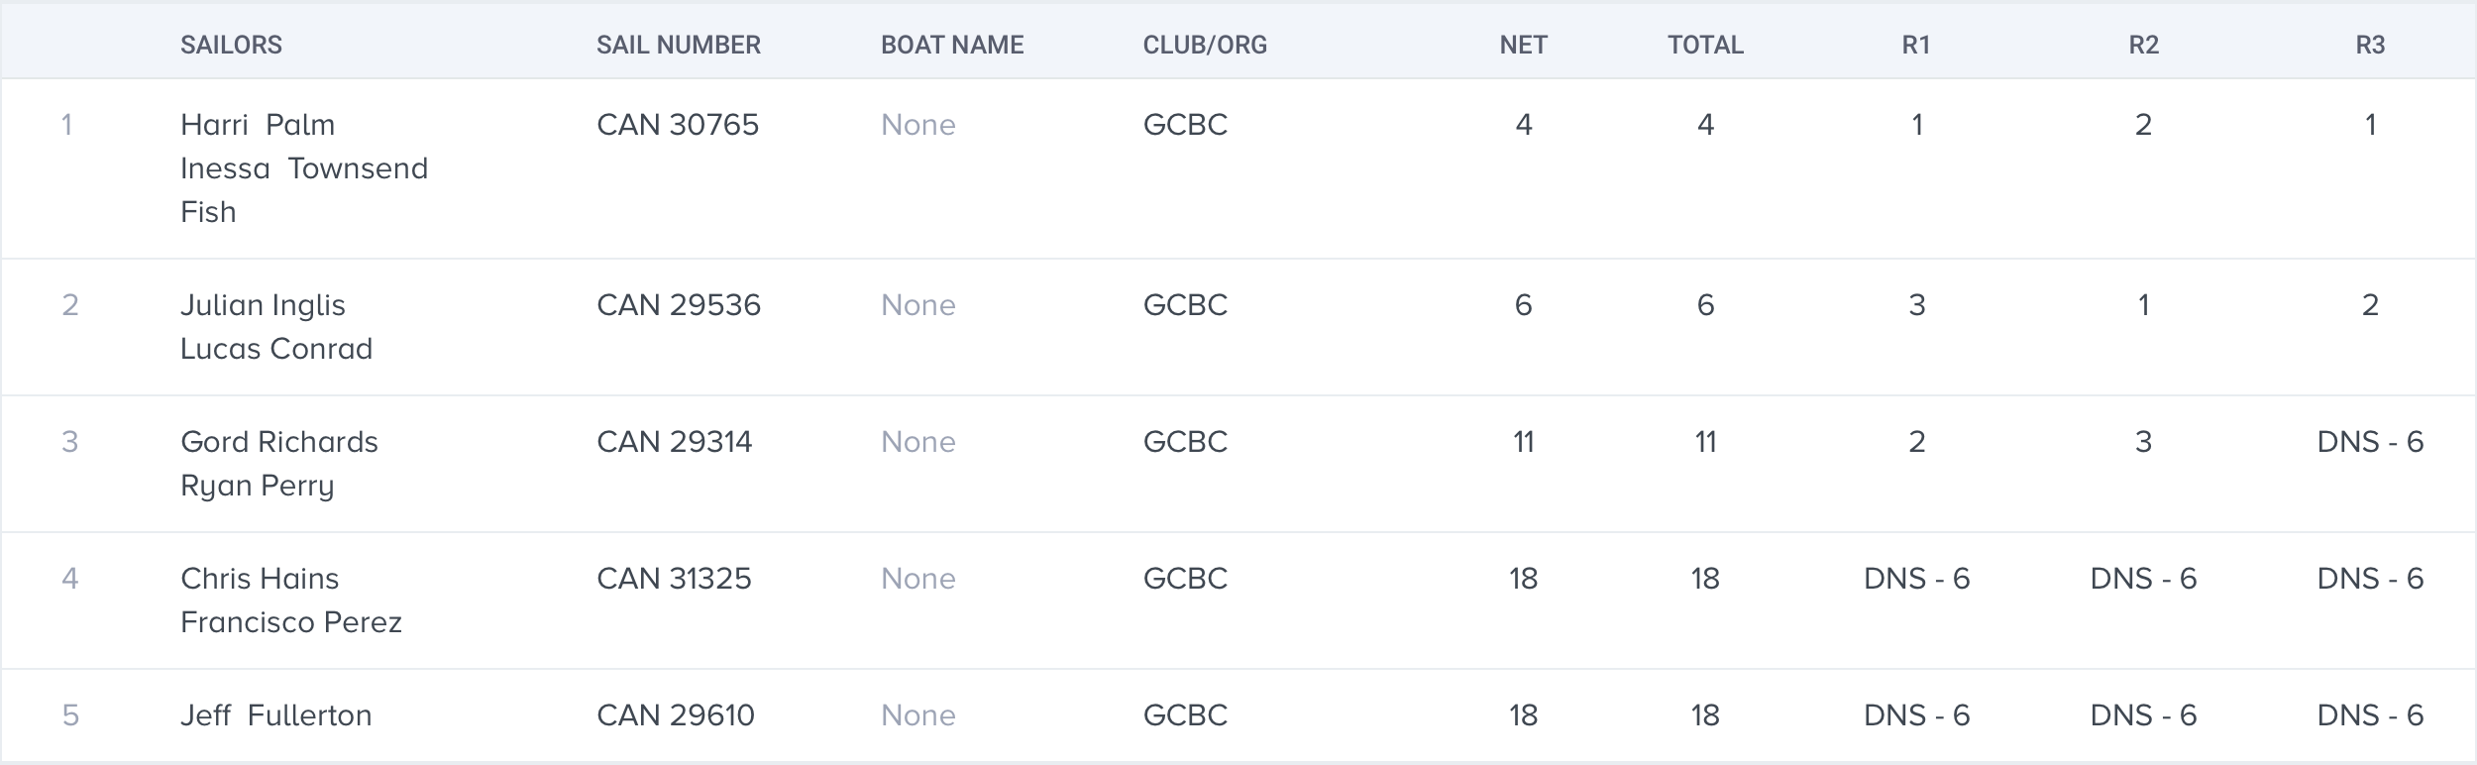The width and height of the screenshot is (2477, 765).
Task: Click the SAILORS column header
Action: [x=231, y=45]
